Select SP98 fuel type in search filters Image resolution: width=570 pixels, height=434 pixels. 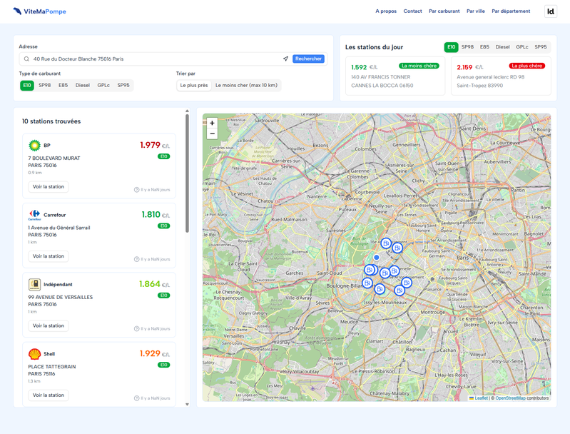[x=45, y=86]
